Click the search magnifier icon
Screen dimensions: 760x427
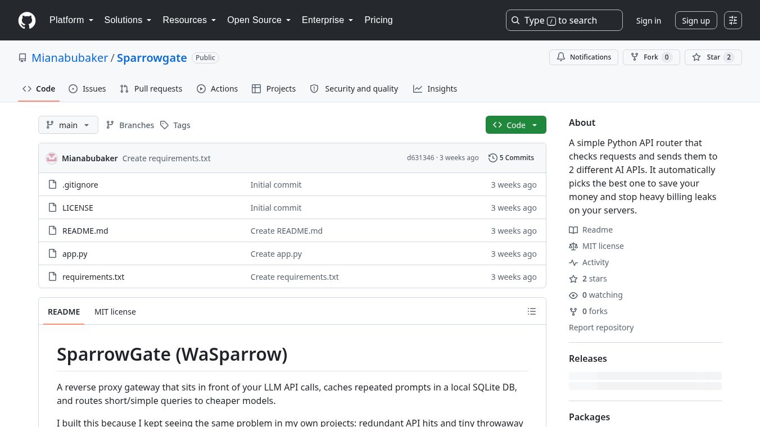pos(515,20)
